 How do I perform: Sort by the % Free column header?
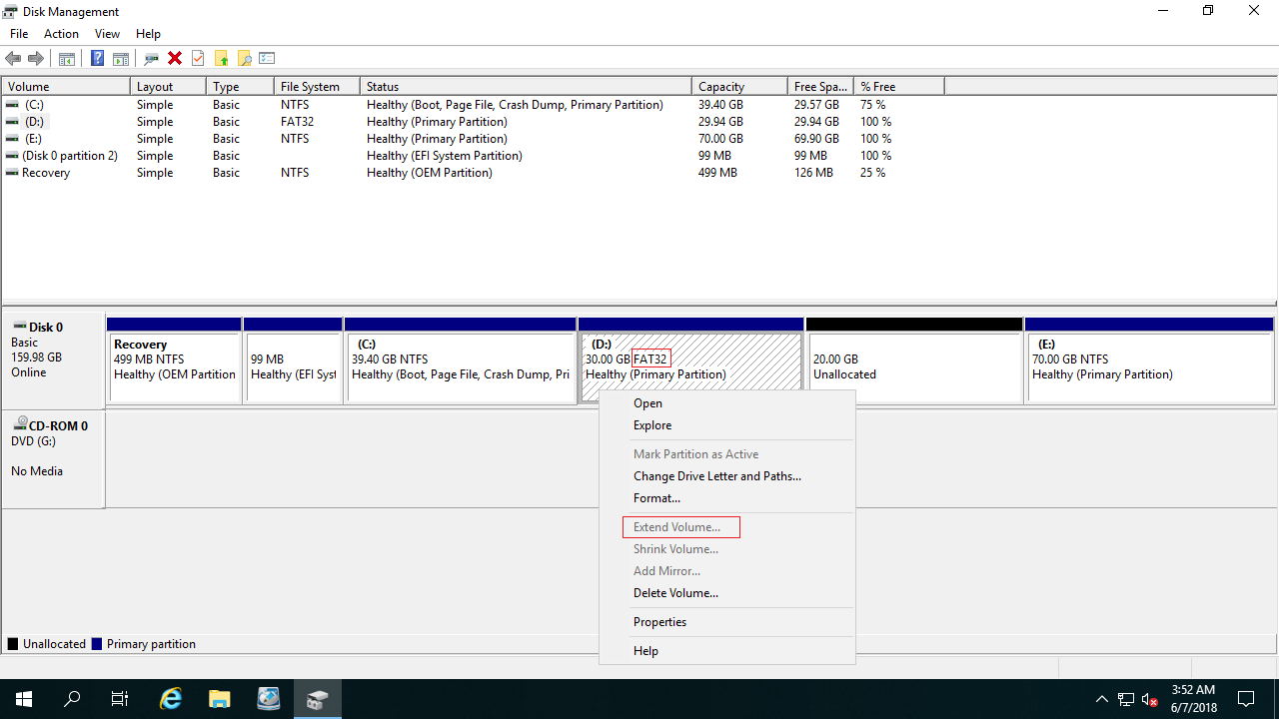coord(899,87)
